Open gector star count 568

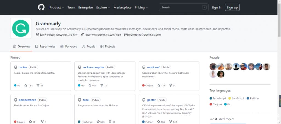(161, 122)
